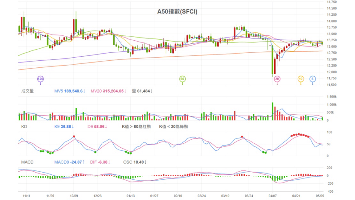Click the yellow 10 moving average marker

click(301, 79)
